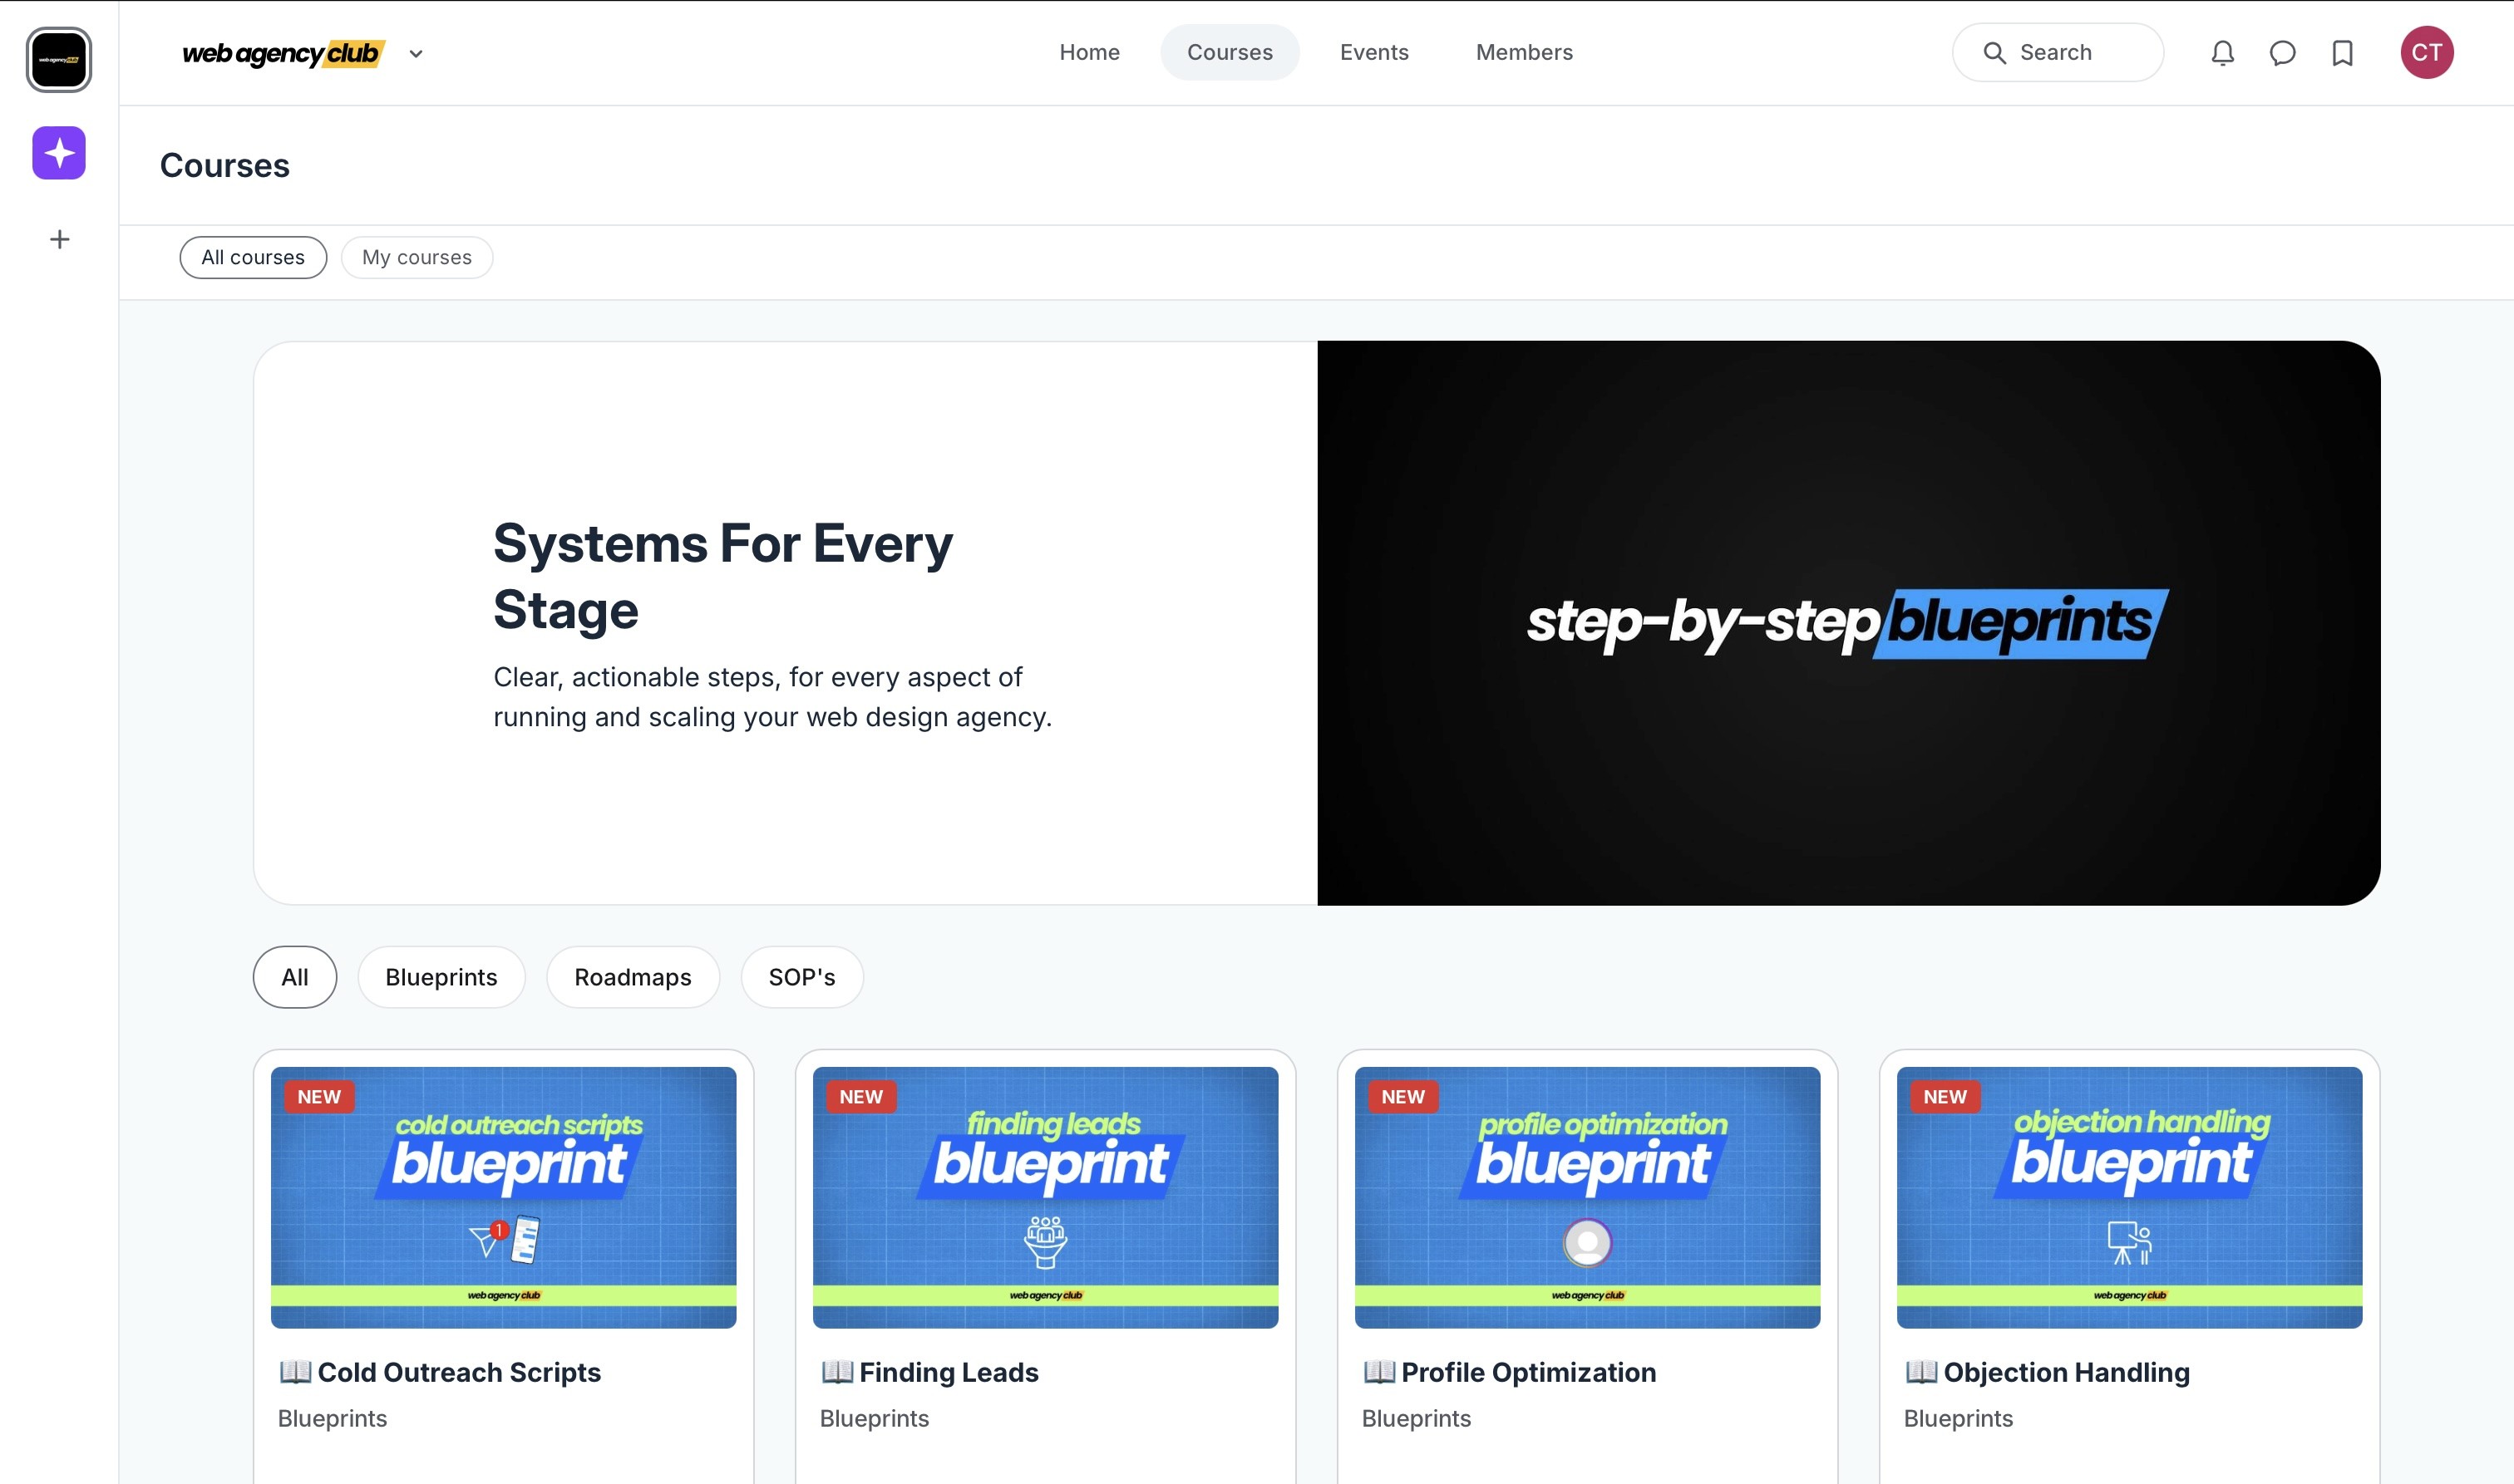Open the Members tab
The height and width of the screenshot is (1484, 2514).
[1524, 52]
